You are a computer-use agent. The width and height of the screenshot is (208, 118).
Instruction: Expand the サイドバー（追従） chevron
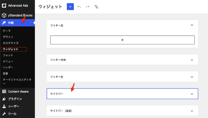pos(192,111)
